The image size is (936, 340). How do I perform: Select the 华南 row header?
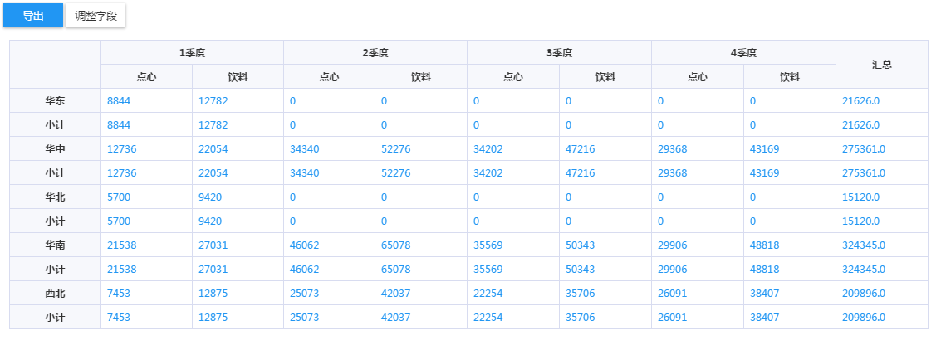tap(56, 245)
